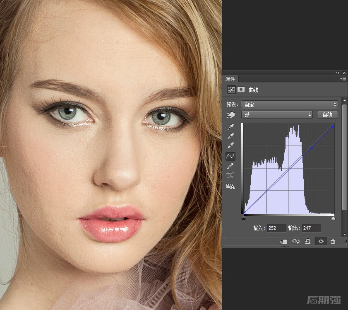Select the layer mask icon beside 曲线
The image size is (348, 310).
[x=241, y=90]
